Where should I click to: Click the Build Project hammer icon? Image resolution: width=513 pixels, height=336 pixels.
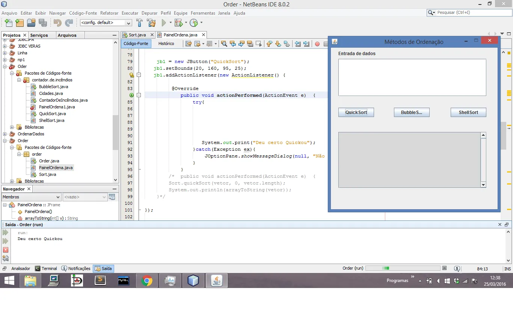[139, 23]
